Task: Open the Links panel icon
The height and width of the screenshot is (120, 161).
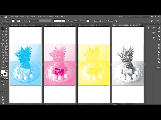Action: (x=159, y=67)
